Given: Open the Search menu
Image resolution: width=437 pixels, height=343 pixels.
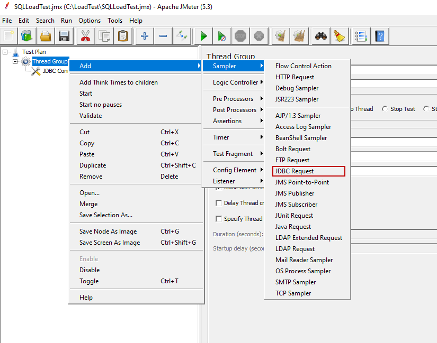Looking at the screenshot, I should 45,21.
